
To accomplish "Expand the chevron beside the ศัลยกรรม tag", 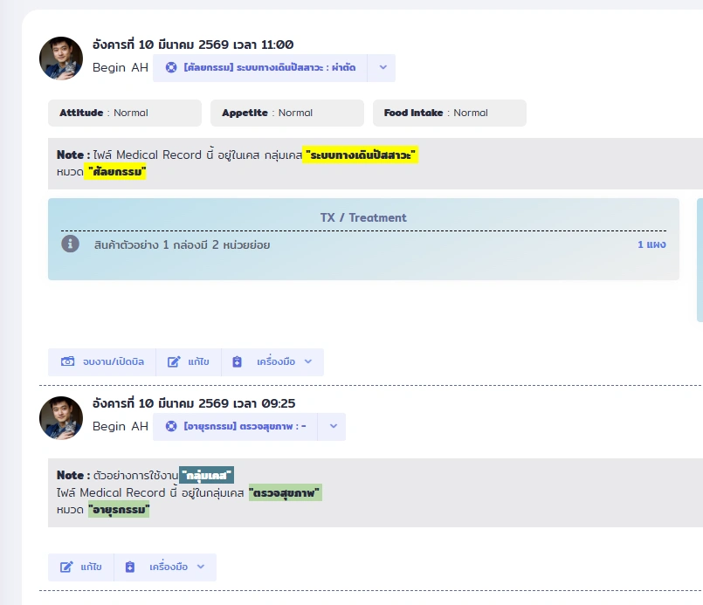I will pos(382,68).
